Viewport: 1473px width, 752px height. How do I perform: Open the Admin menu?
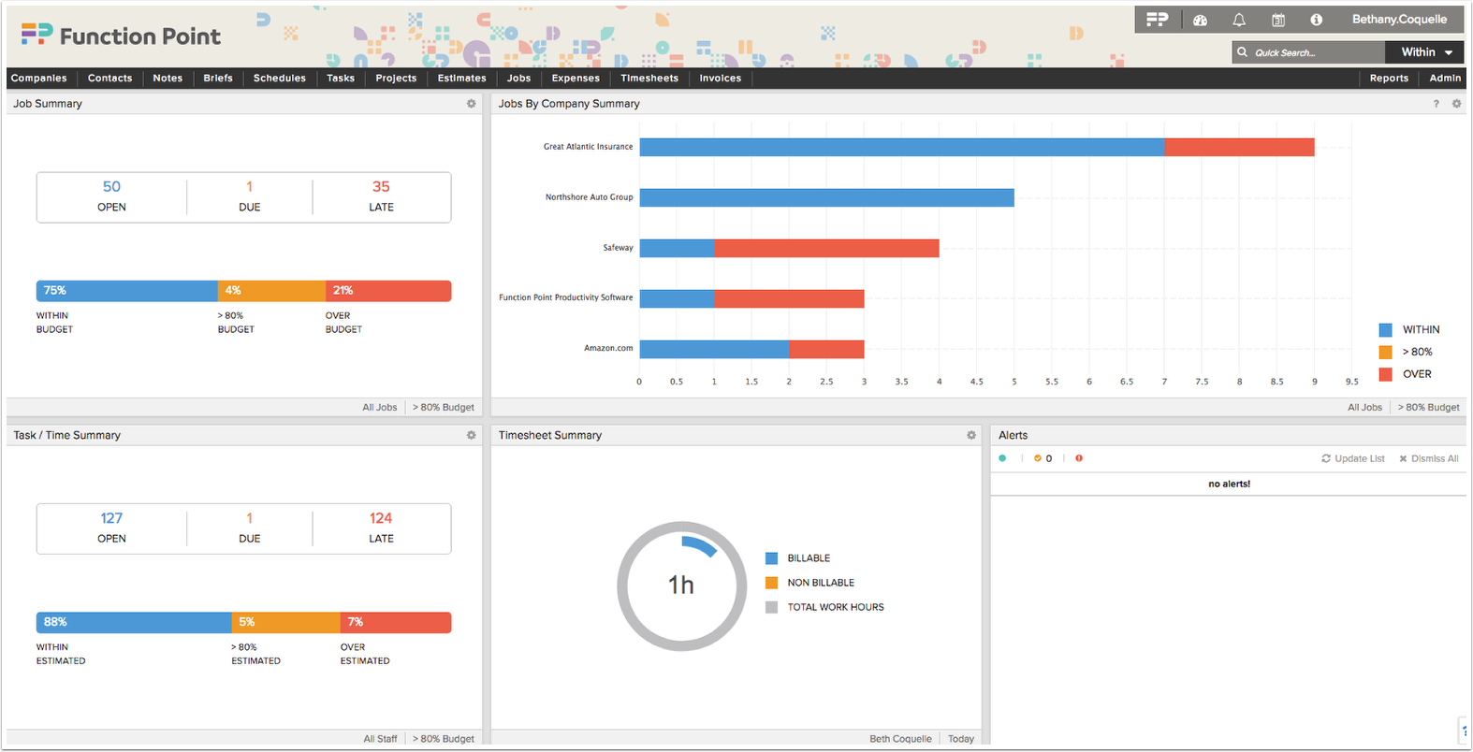pos(1445,79)
